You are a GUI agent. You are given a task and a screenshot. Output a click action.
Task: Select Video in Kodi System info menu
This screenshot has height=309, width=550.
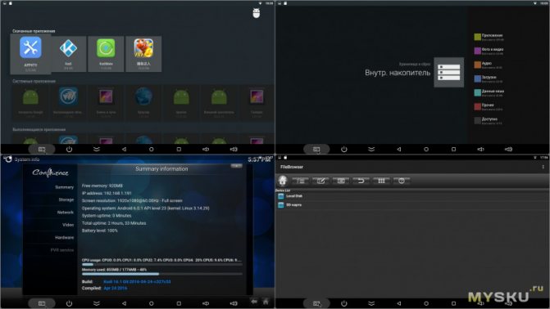(68, 225)
